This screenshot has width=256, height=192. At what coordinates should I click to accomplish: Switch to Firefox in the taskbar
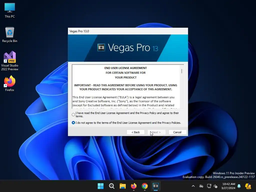click(x=134, y=186)
